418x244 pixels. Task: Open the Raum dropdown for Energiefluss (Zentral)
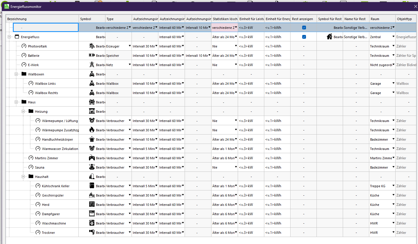[393, 37]
